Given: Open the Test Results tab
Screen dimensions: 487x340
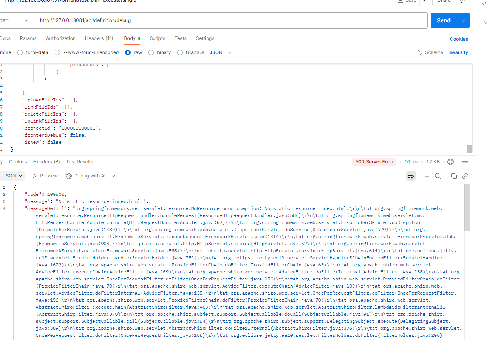Looking at the screenshot, I should (80, 162).
